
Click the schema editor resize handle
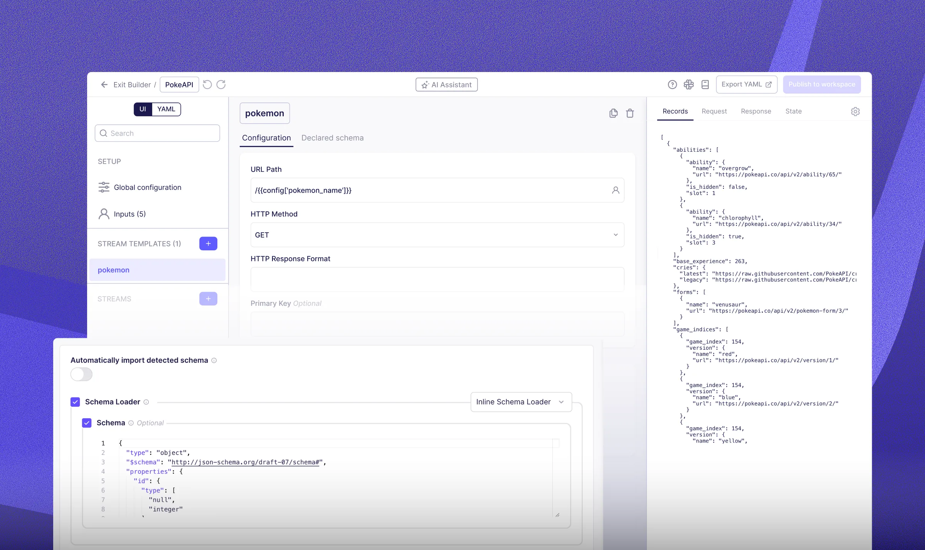coord(557,515)
